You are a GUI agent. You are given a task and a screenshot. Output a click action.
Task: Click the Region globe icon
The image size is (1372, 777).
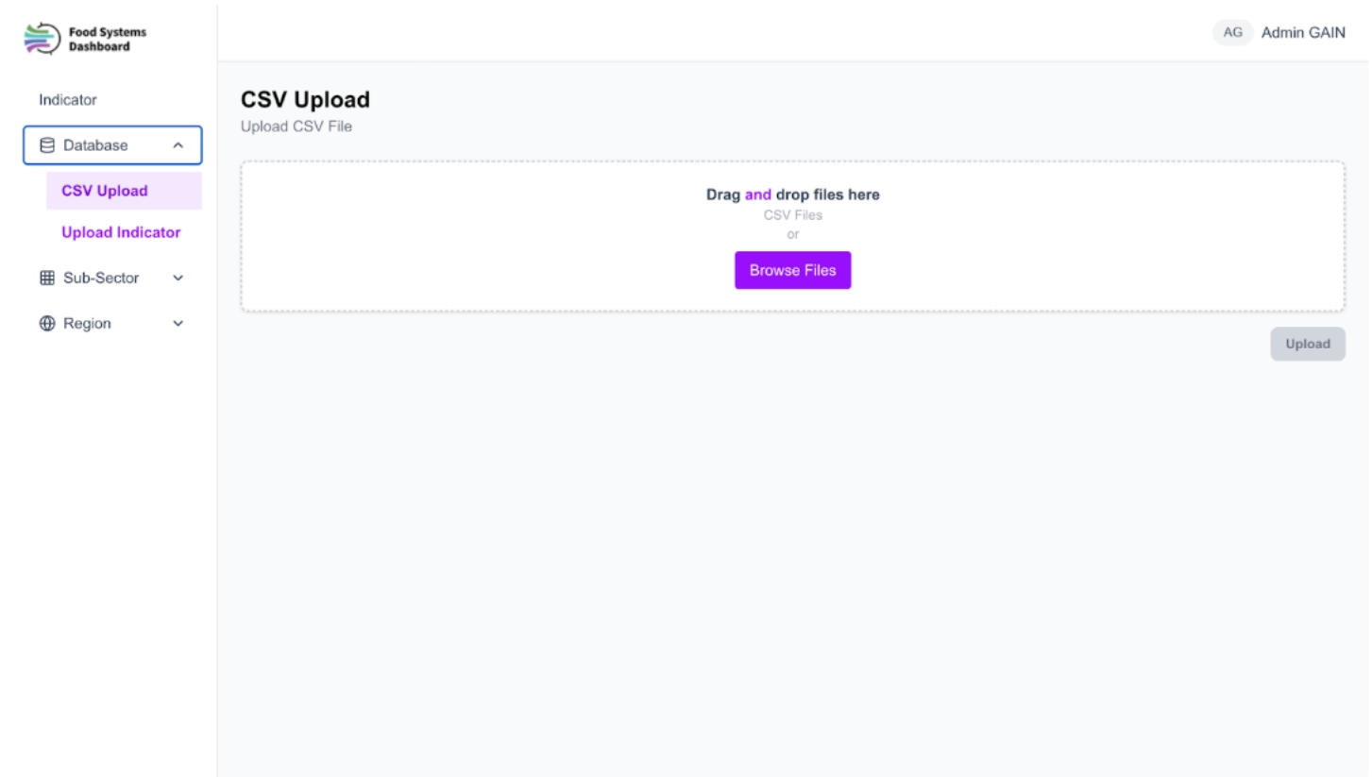point(46,324)
